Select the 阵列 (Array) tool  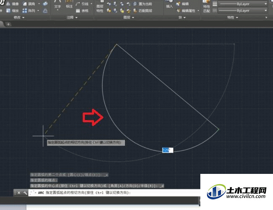tap(29, 11)
